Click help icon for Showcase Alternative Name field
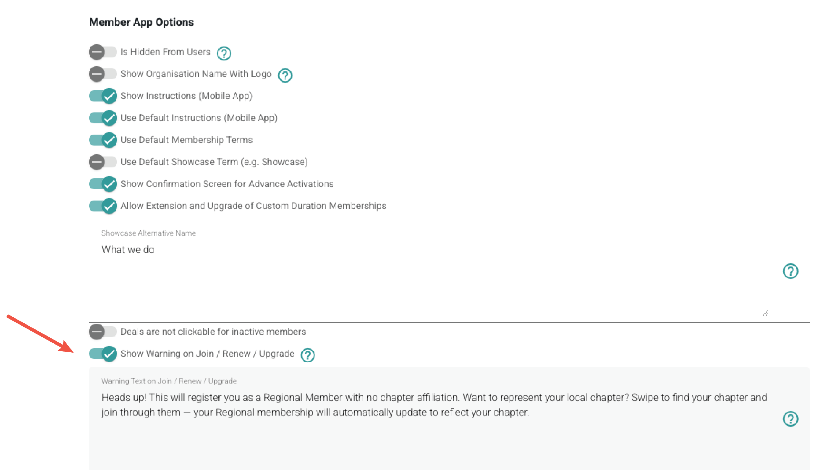Image resolution: width=821 pixels, height=470 pixels. coord(790,271)
